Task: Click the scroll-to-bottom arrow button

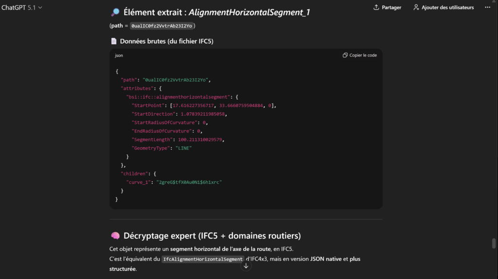Action: (246, 265)
